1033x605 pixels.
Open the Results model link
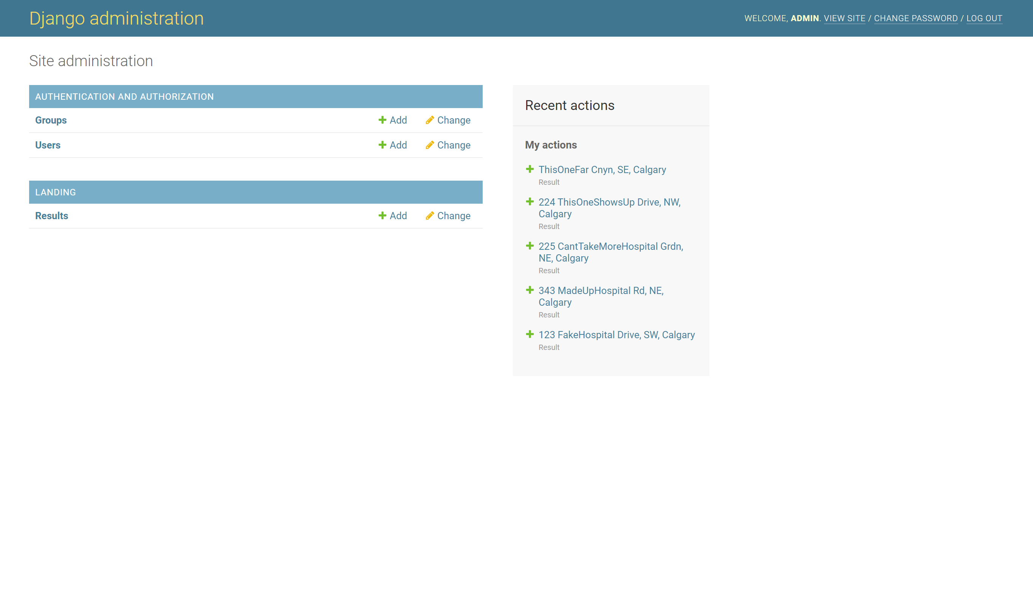pyautogui.click(x=52, y=216)
